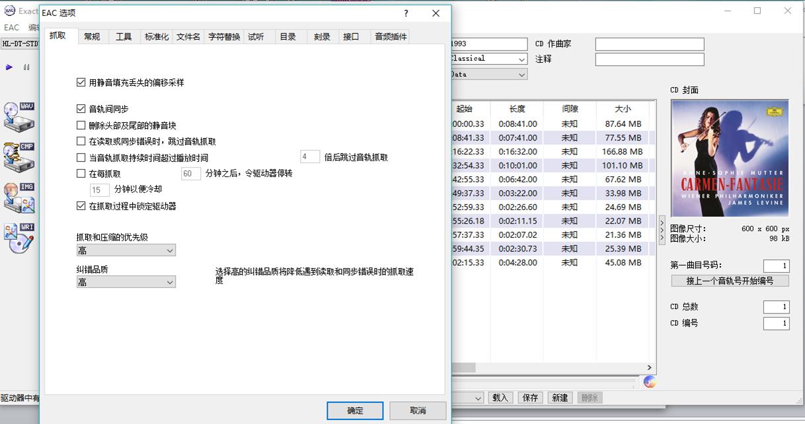This screenshot has height=424, width=805.
Task: Pause playback with the pause icon
Action: [26, 67]
